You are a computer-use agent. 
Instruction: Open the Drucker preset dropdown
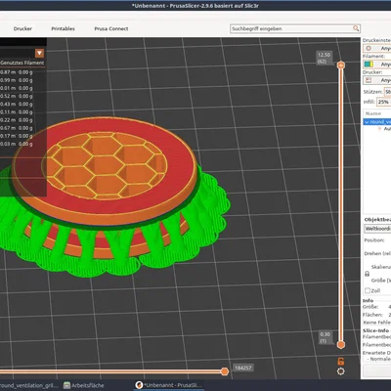[x=377, y=80]
